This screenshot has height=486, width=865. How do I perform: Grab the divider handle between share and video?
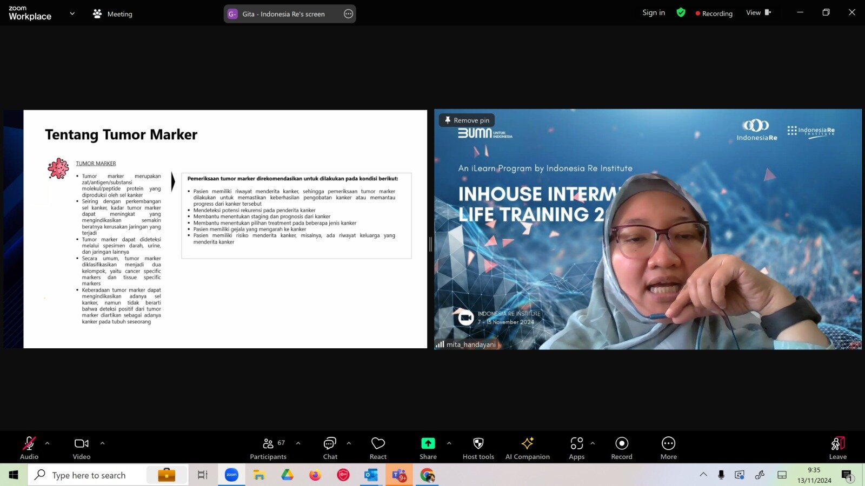(x=430, y=244)
